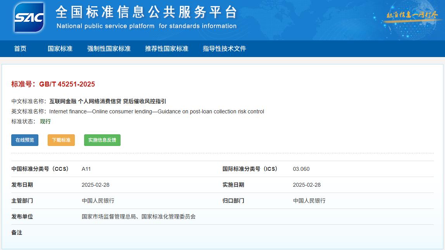This screenshot has width=445, height=250.
Task: Select the 推荐性国家标准 navigation item
Action: tap(167, 49)
